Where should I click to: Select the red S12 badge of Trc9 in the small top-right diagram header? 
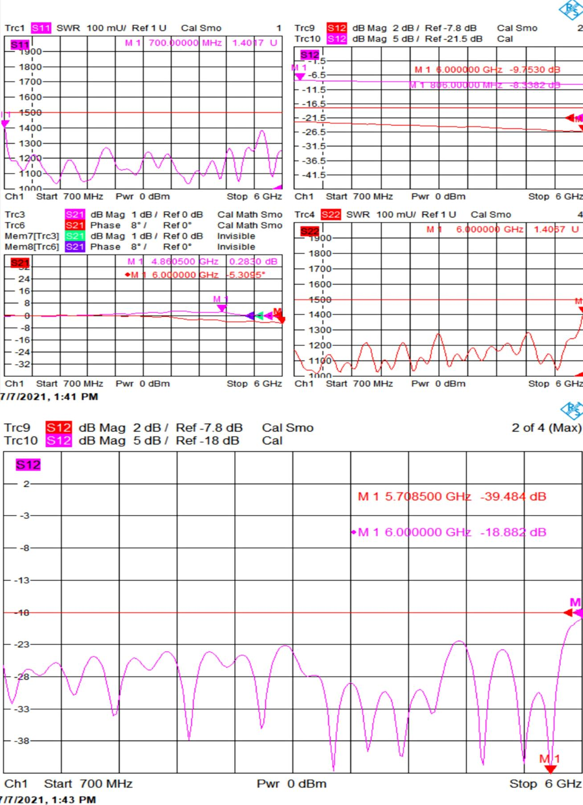pyautogui.click(x=336, y=28)
